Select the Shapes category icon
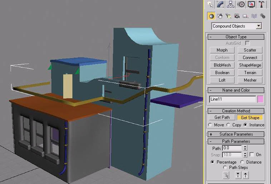 [x=220, y=16]
